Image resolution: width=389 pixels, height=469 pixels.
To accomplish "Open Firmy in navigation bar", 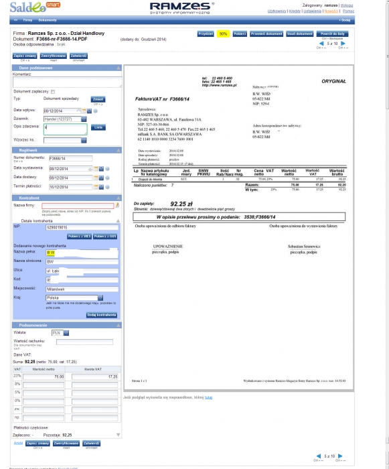I will (x=27, y=20).
